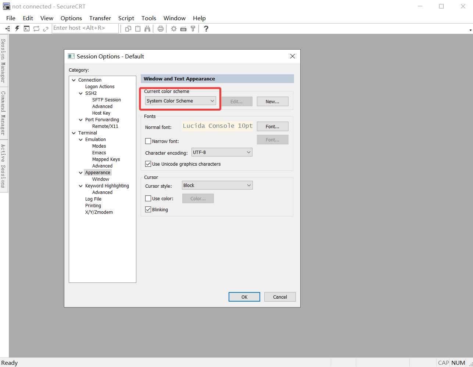Open the File menu
Viewport: 473px width, 367px height.
click(x=11, y=18)
